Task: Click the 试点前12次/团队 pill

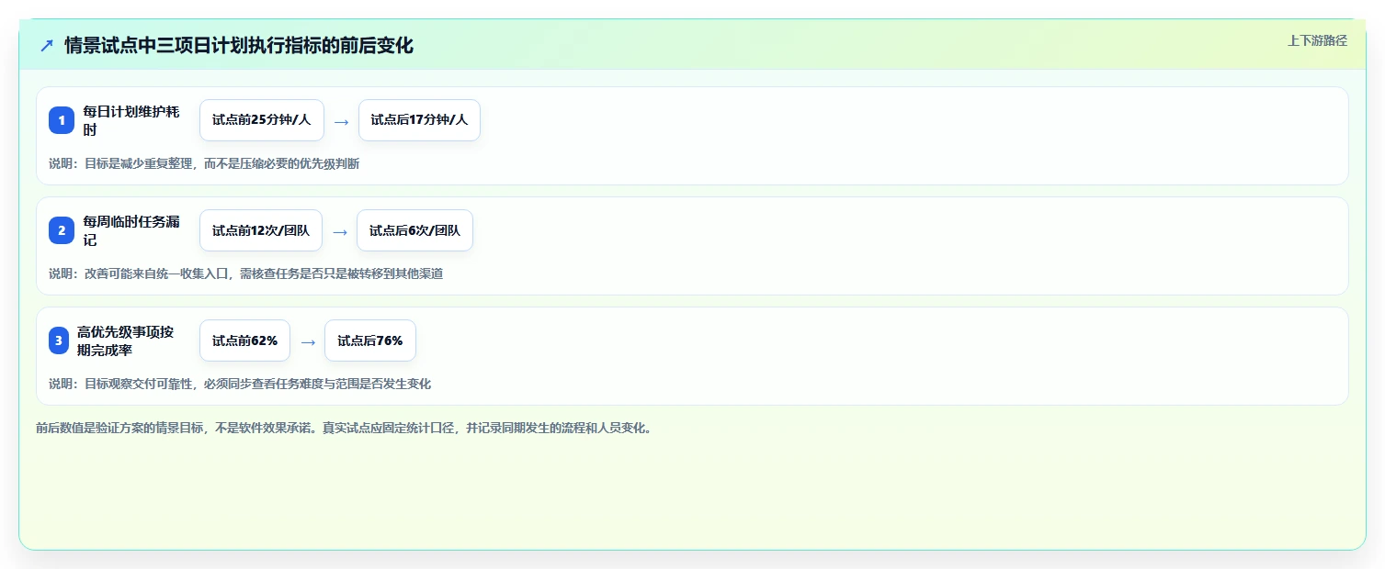Action: pos(261,230)
